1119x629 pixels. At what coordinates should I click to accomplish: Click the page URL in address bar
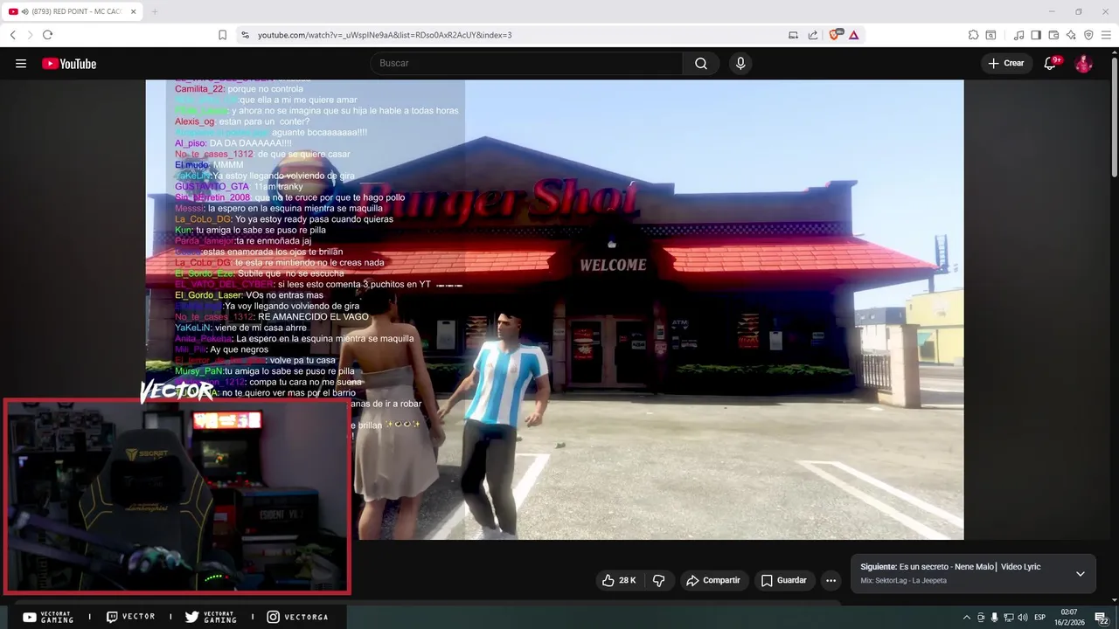pos(385,35)
